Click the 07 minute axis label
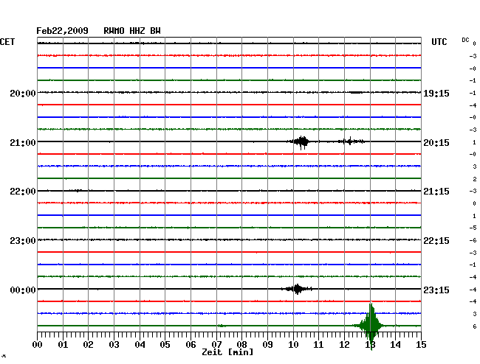 tap(216, 344)
